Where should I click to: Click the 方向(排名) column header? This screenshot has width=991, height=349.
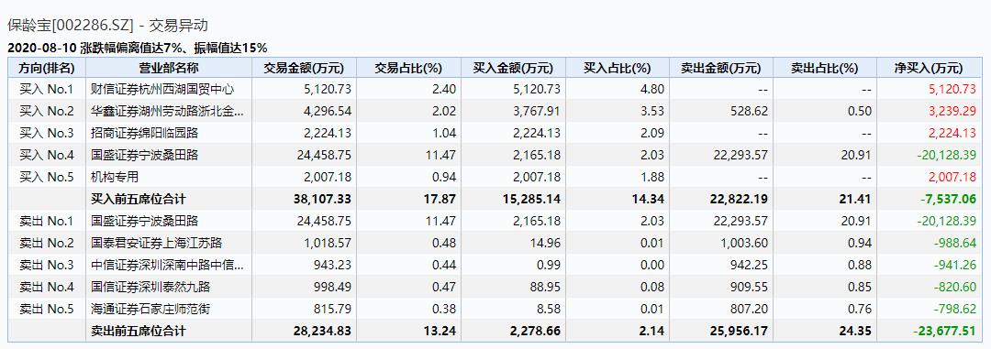click(x=47, y=68)
